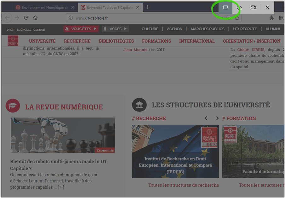The width and height of the screenshot is (285, 198).
Task: Click the building icon beside Les Structures
Action: pos(139,105)
